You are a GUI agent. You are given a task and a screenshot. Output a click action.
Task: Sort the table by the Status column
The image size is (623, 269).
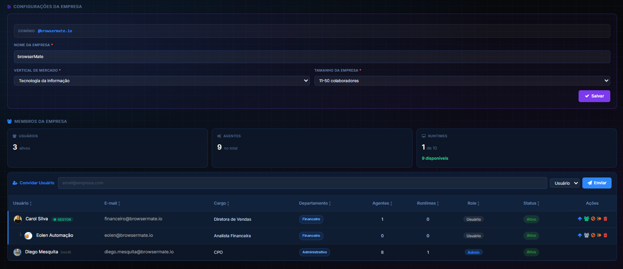click(x=532, y=203)
